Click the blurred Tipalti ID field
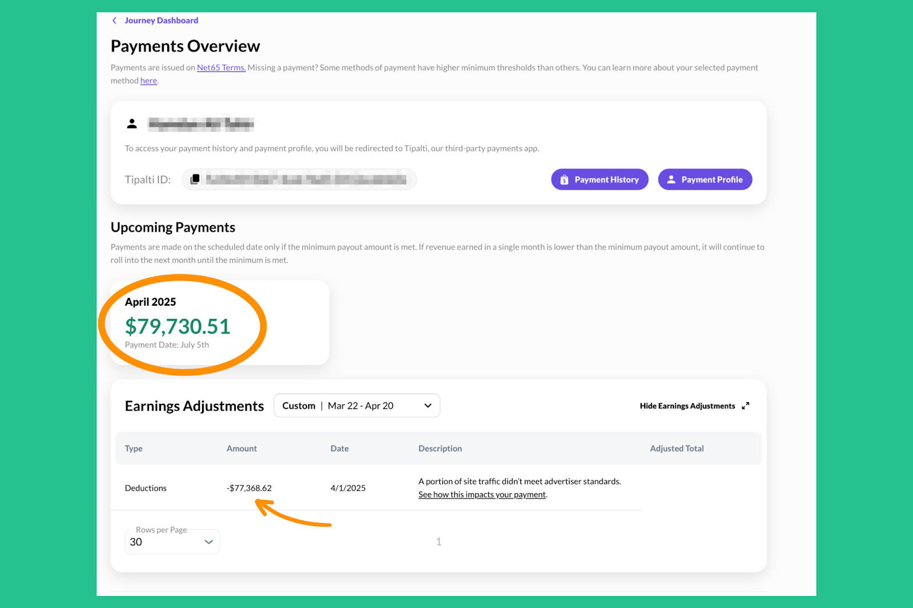 coord(306,180)
